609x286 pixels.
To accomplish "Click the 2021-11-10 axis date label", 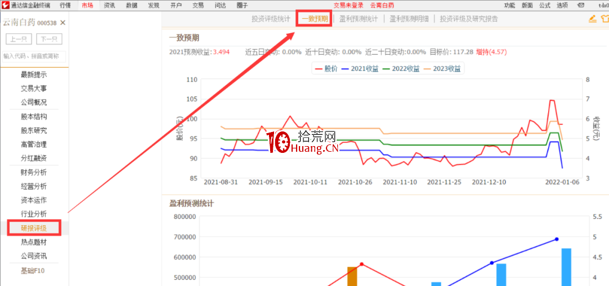I will (400, 182).
